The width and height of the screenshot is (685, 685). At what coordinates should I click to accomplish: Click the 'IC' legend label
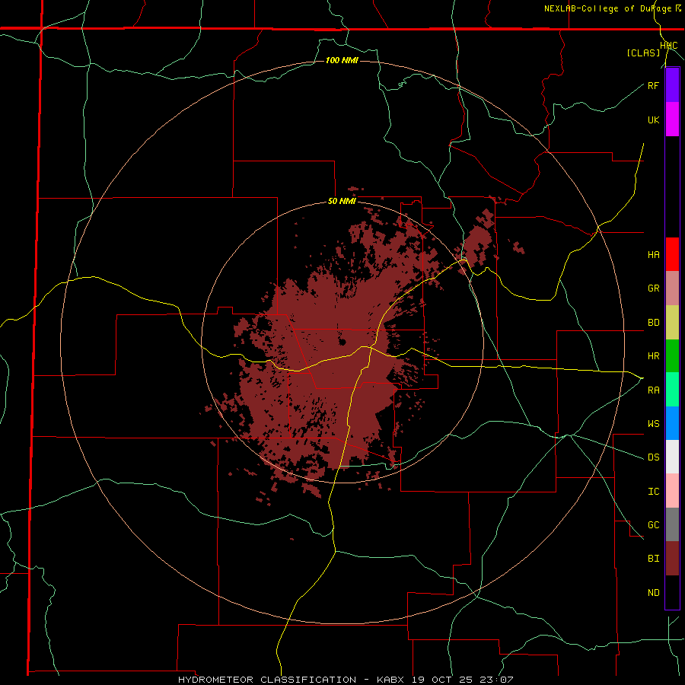click(653, 492)
